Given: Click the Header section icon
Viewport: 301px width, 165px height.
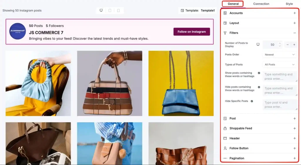Looking at the screenshot, I should point(225,138).
